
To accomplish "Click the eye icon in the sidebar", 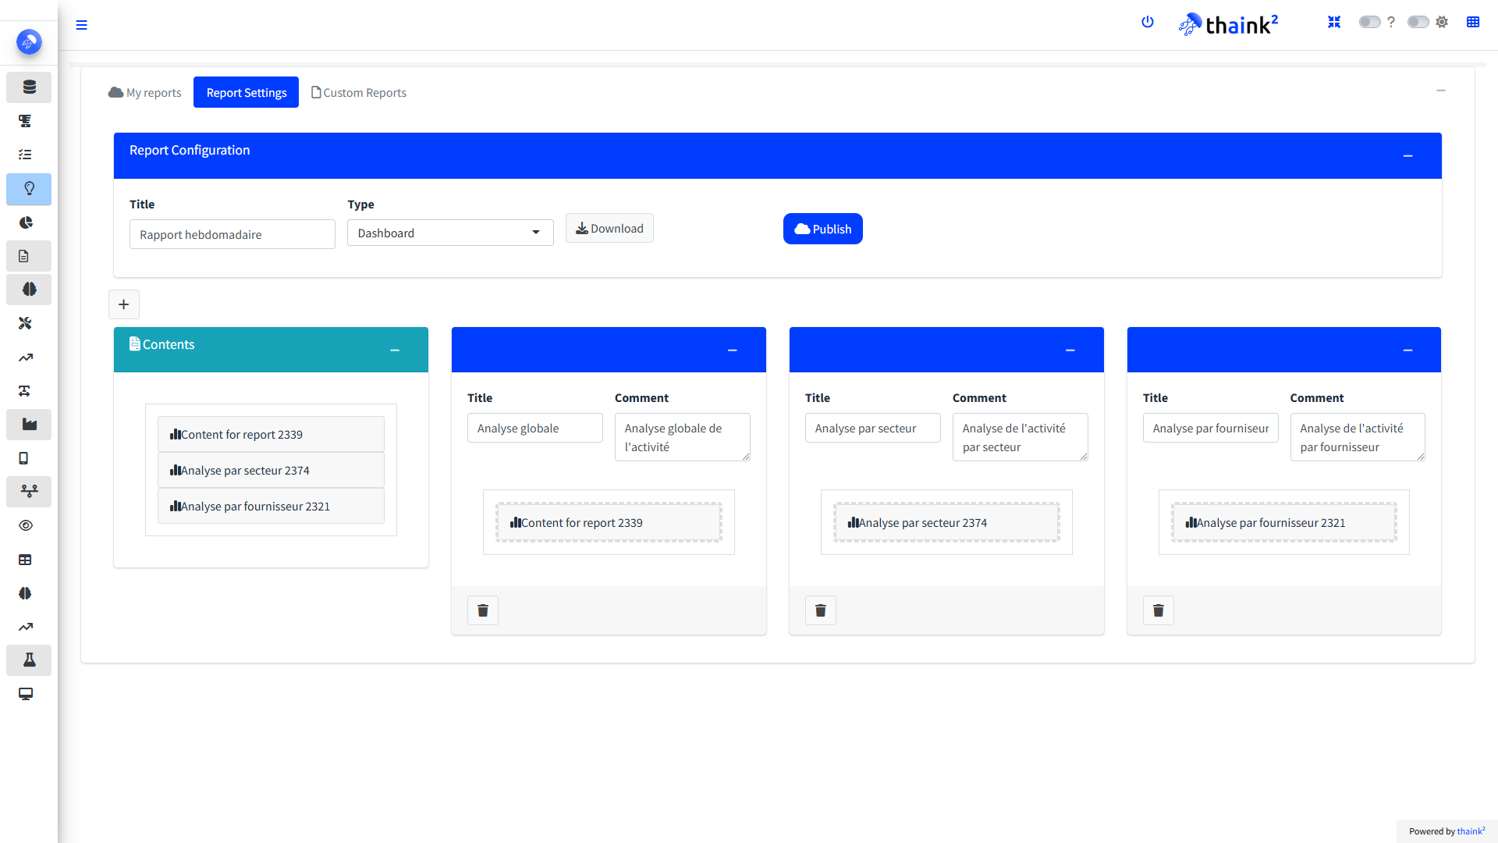I will (26, 525).
